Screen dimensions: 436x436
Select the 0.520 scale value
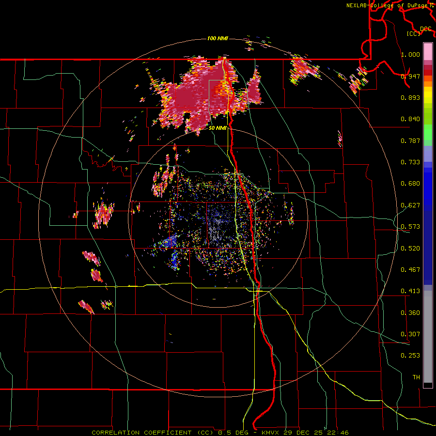(x=410, y=249)
